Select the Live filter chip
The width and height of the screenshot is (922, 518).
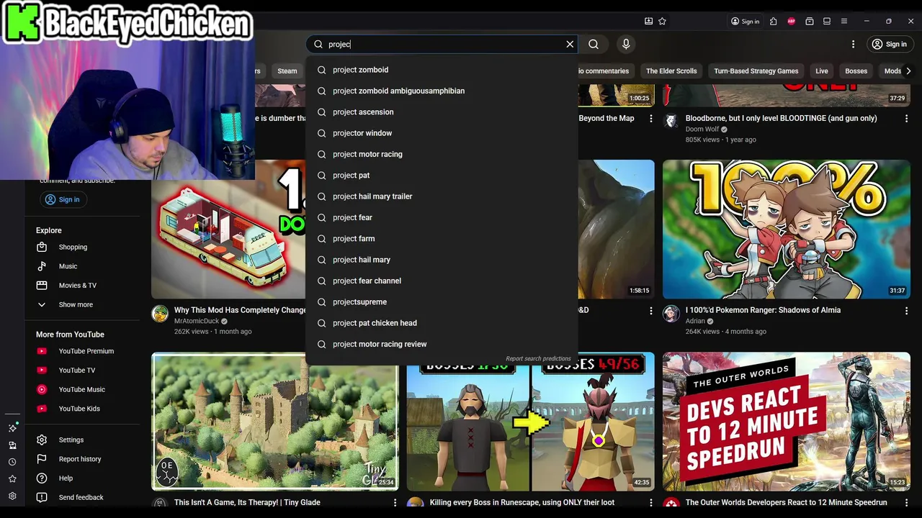pyautogui.click(x=822, y=71)
